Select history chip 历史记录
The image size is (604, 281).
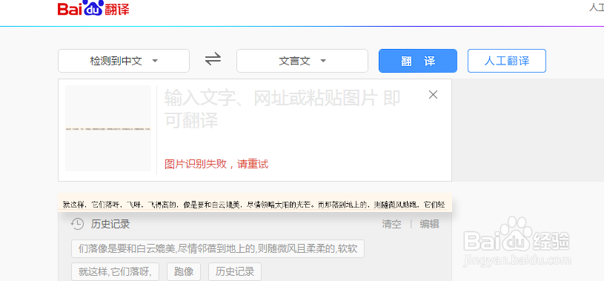(x=235, y=272)
